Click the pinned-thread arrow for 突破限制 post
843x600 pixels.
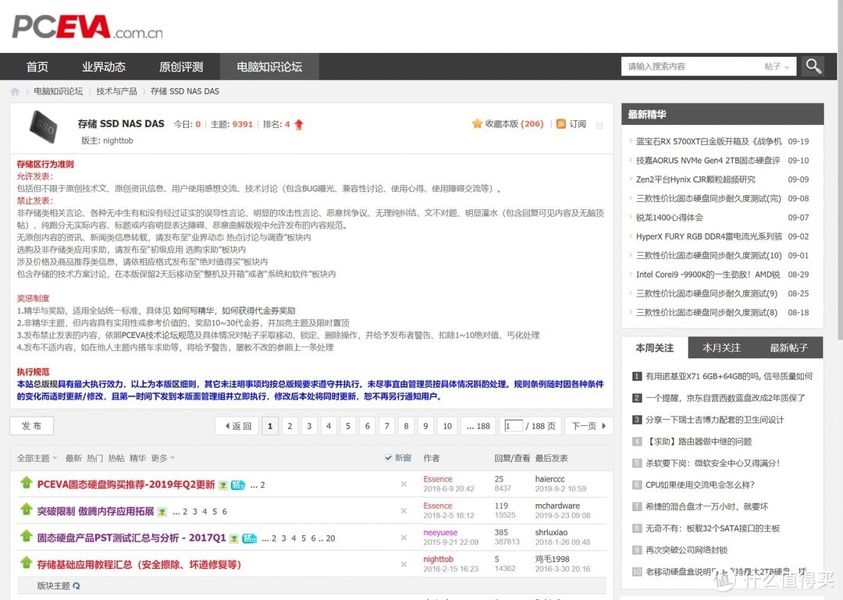pyautogui.click(x=26, y=509)
